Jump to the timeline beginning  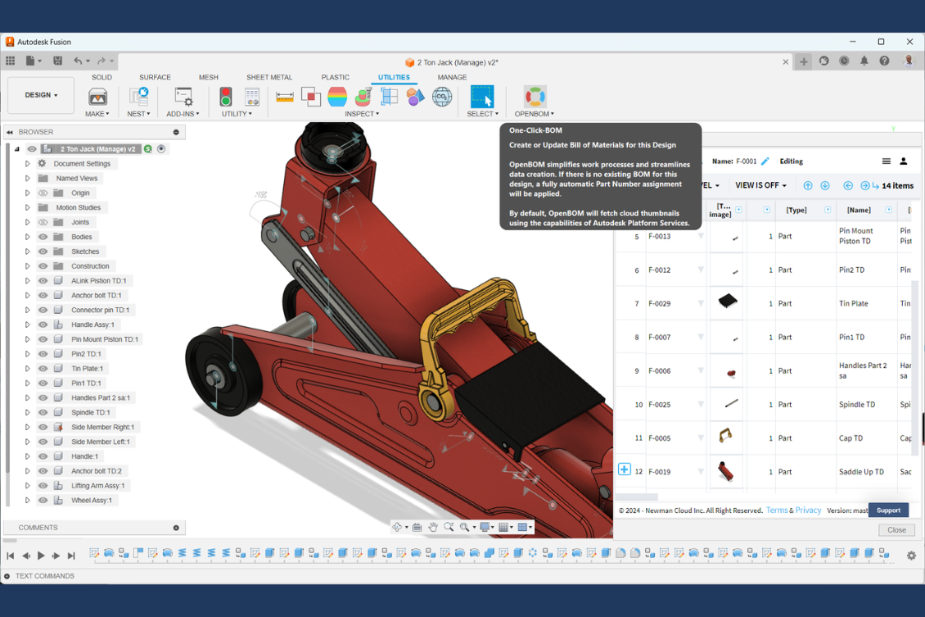(x=10, y=556)
